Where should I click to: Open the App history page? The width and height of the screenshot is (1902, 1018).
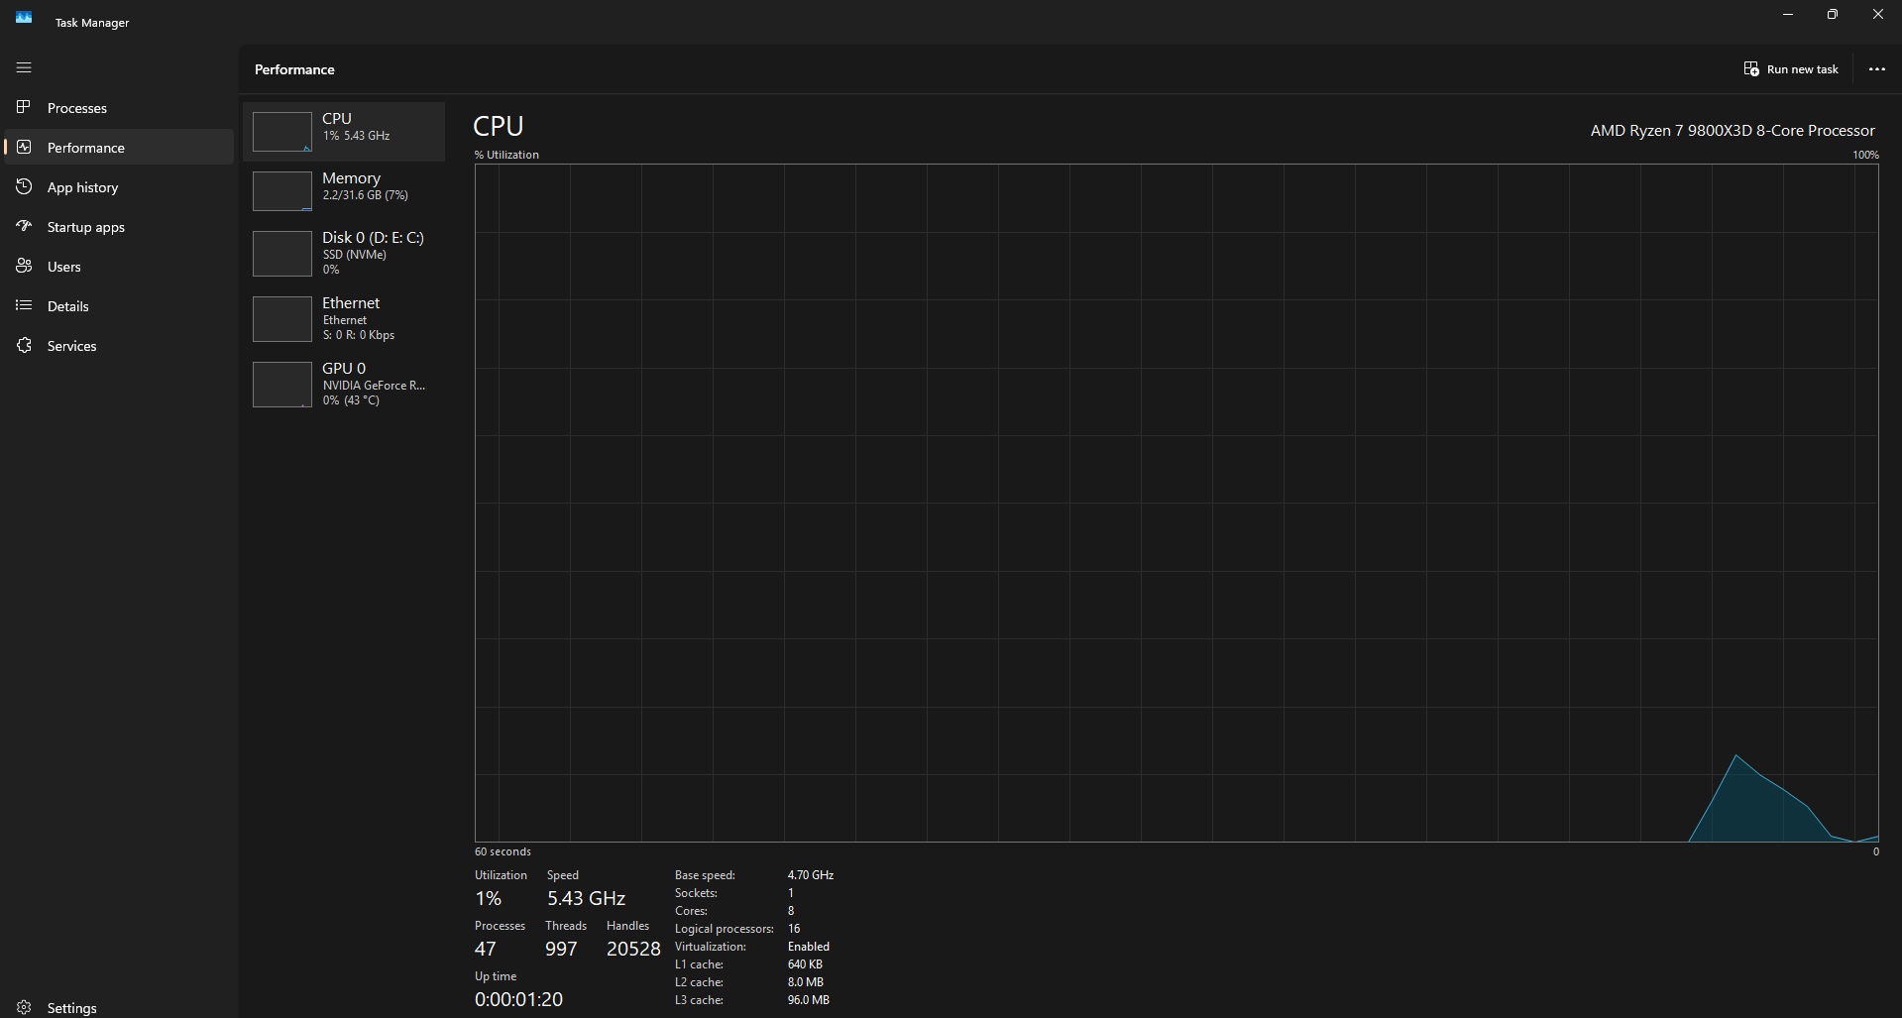(x=119, y=186)
